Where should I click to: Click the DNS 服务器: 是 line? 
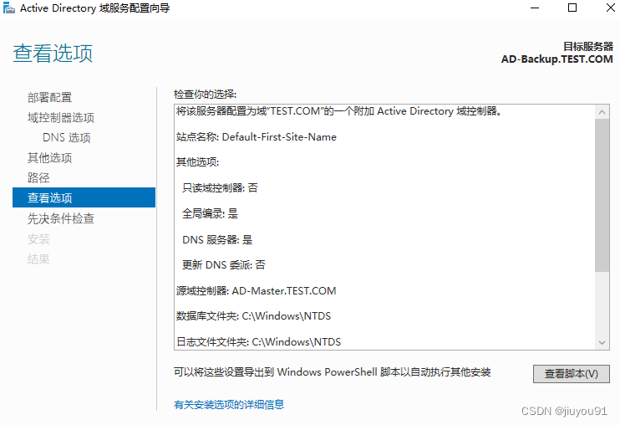217,239
